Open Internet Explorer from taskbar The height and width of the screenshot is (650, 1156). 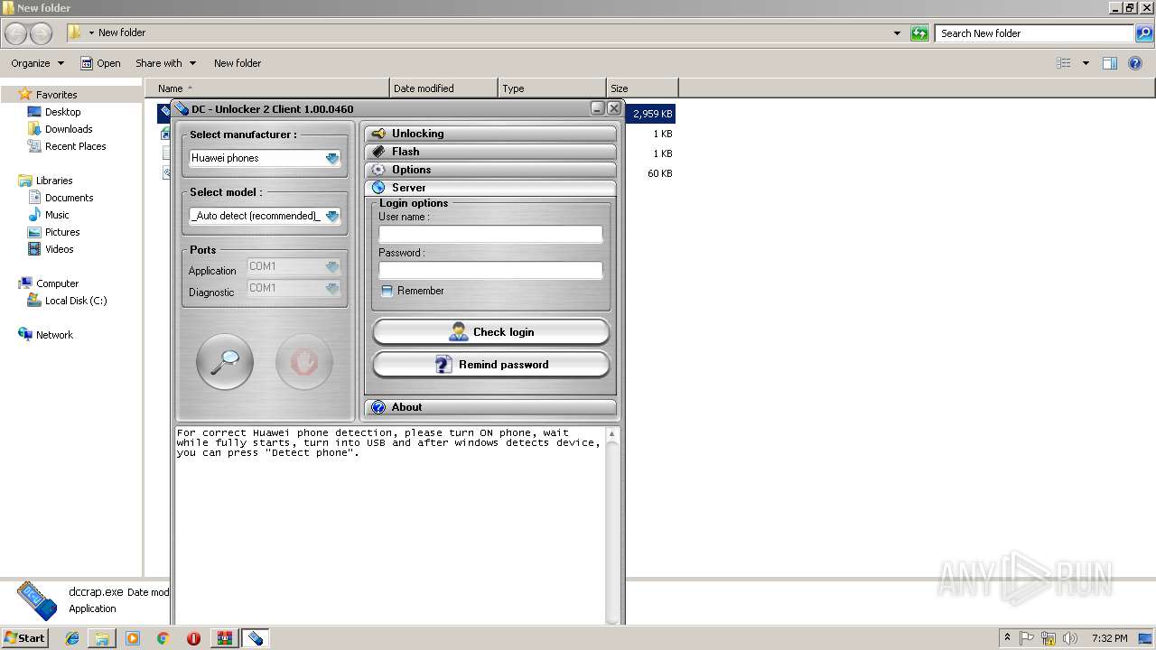pos(72,638)
